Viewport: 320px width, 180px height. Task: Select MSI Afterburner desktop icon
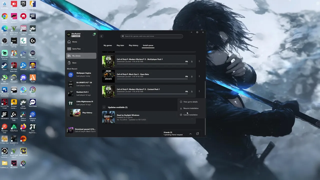[x=4, y=79]
